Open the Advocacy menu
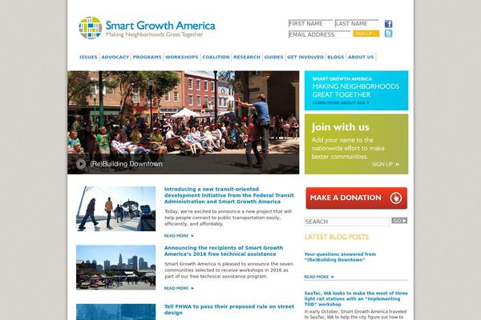Image resolution: width=481 pixels, height=320 pixels. coord(115,58)
